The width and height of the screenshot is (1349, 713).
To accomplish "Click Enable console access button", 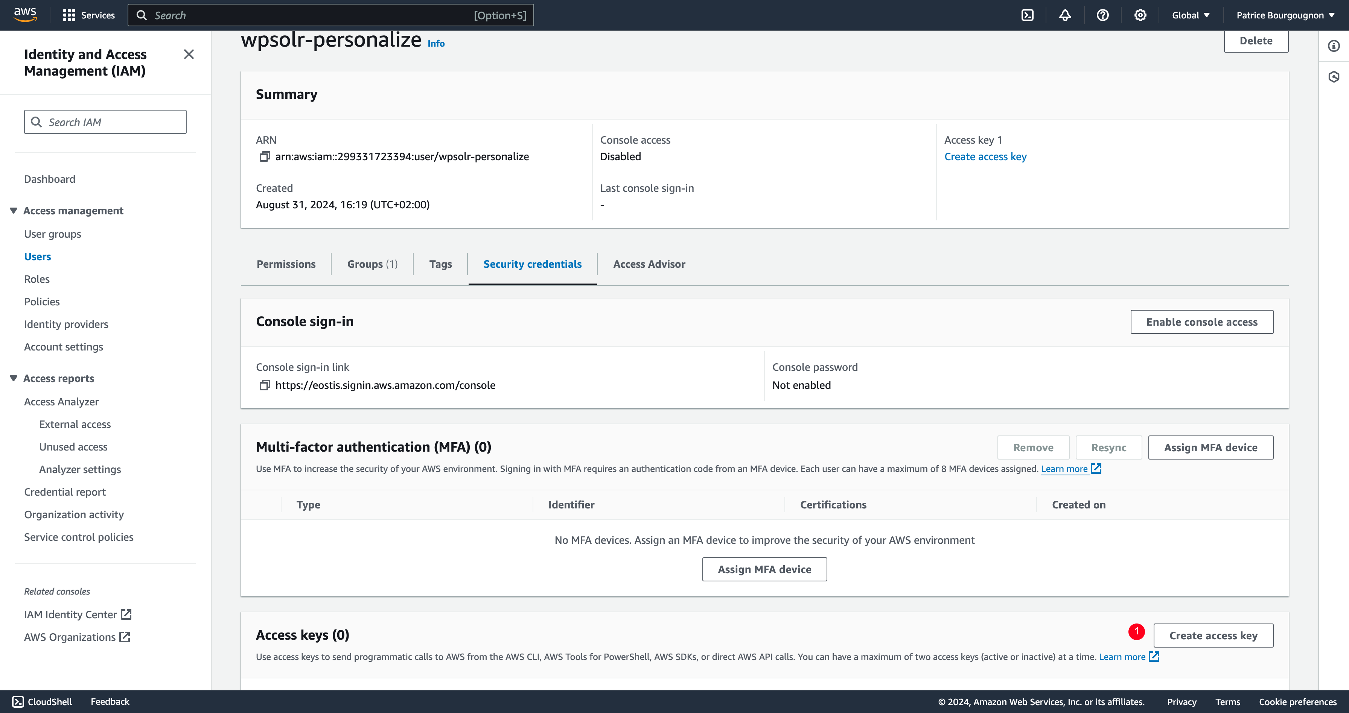I will pos(1202,322).
